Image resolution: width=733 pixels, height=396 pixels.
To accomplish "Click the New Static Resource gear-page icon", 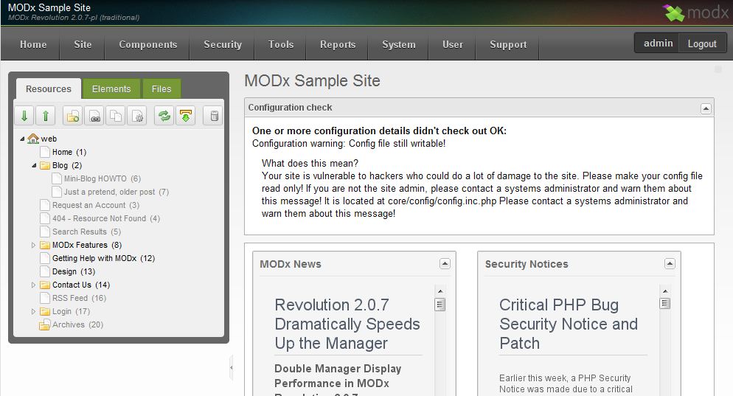I will coord(137,116).
